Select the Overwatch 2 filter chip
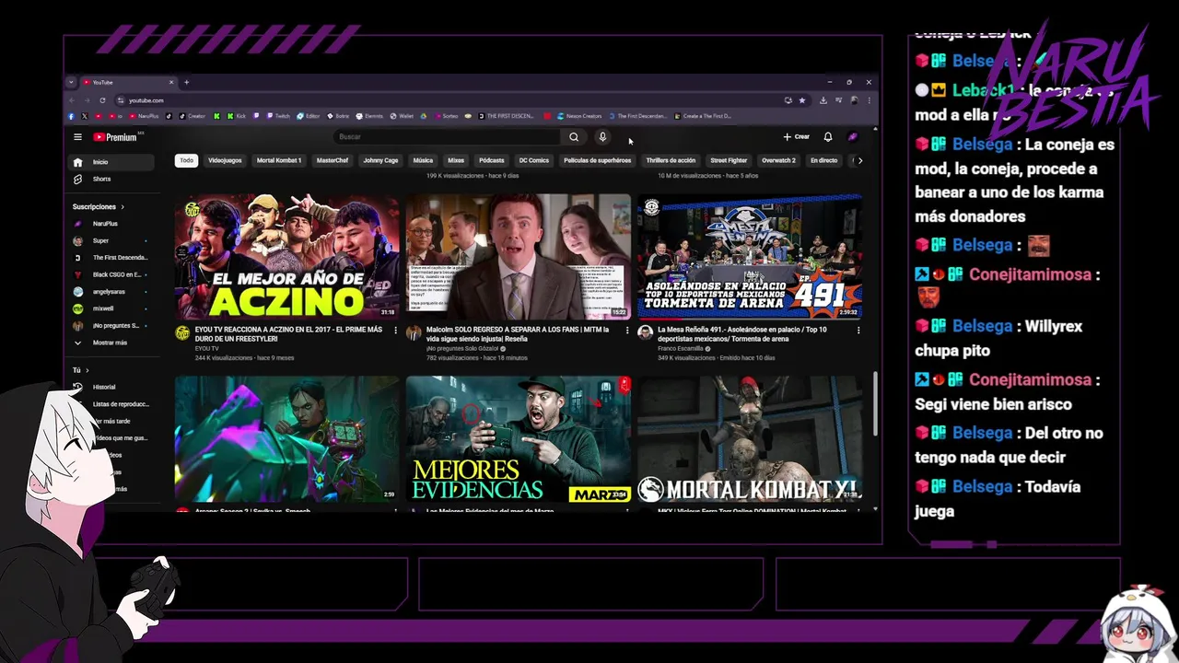The width and height of the screenshot is (1179, 663). (x=778, y=160)
